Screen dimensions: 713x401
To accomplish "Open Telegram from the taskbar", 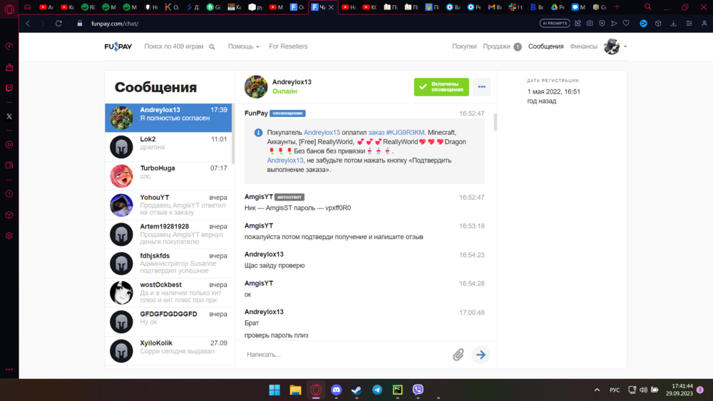I will tap(377, 390).
